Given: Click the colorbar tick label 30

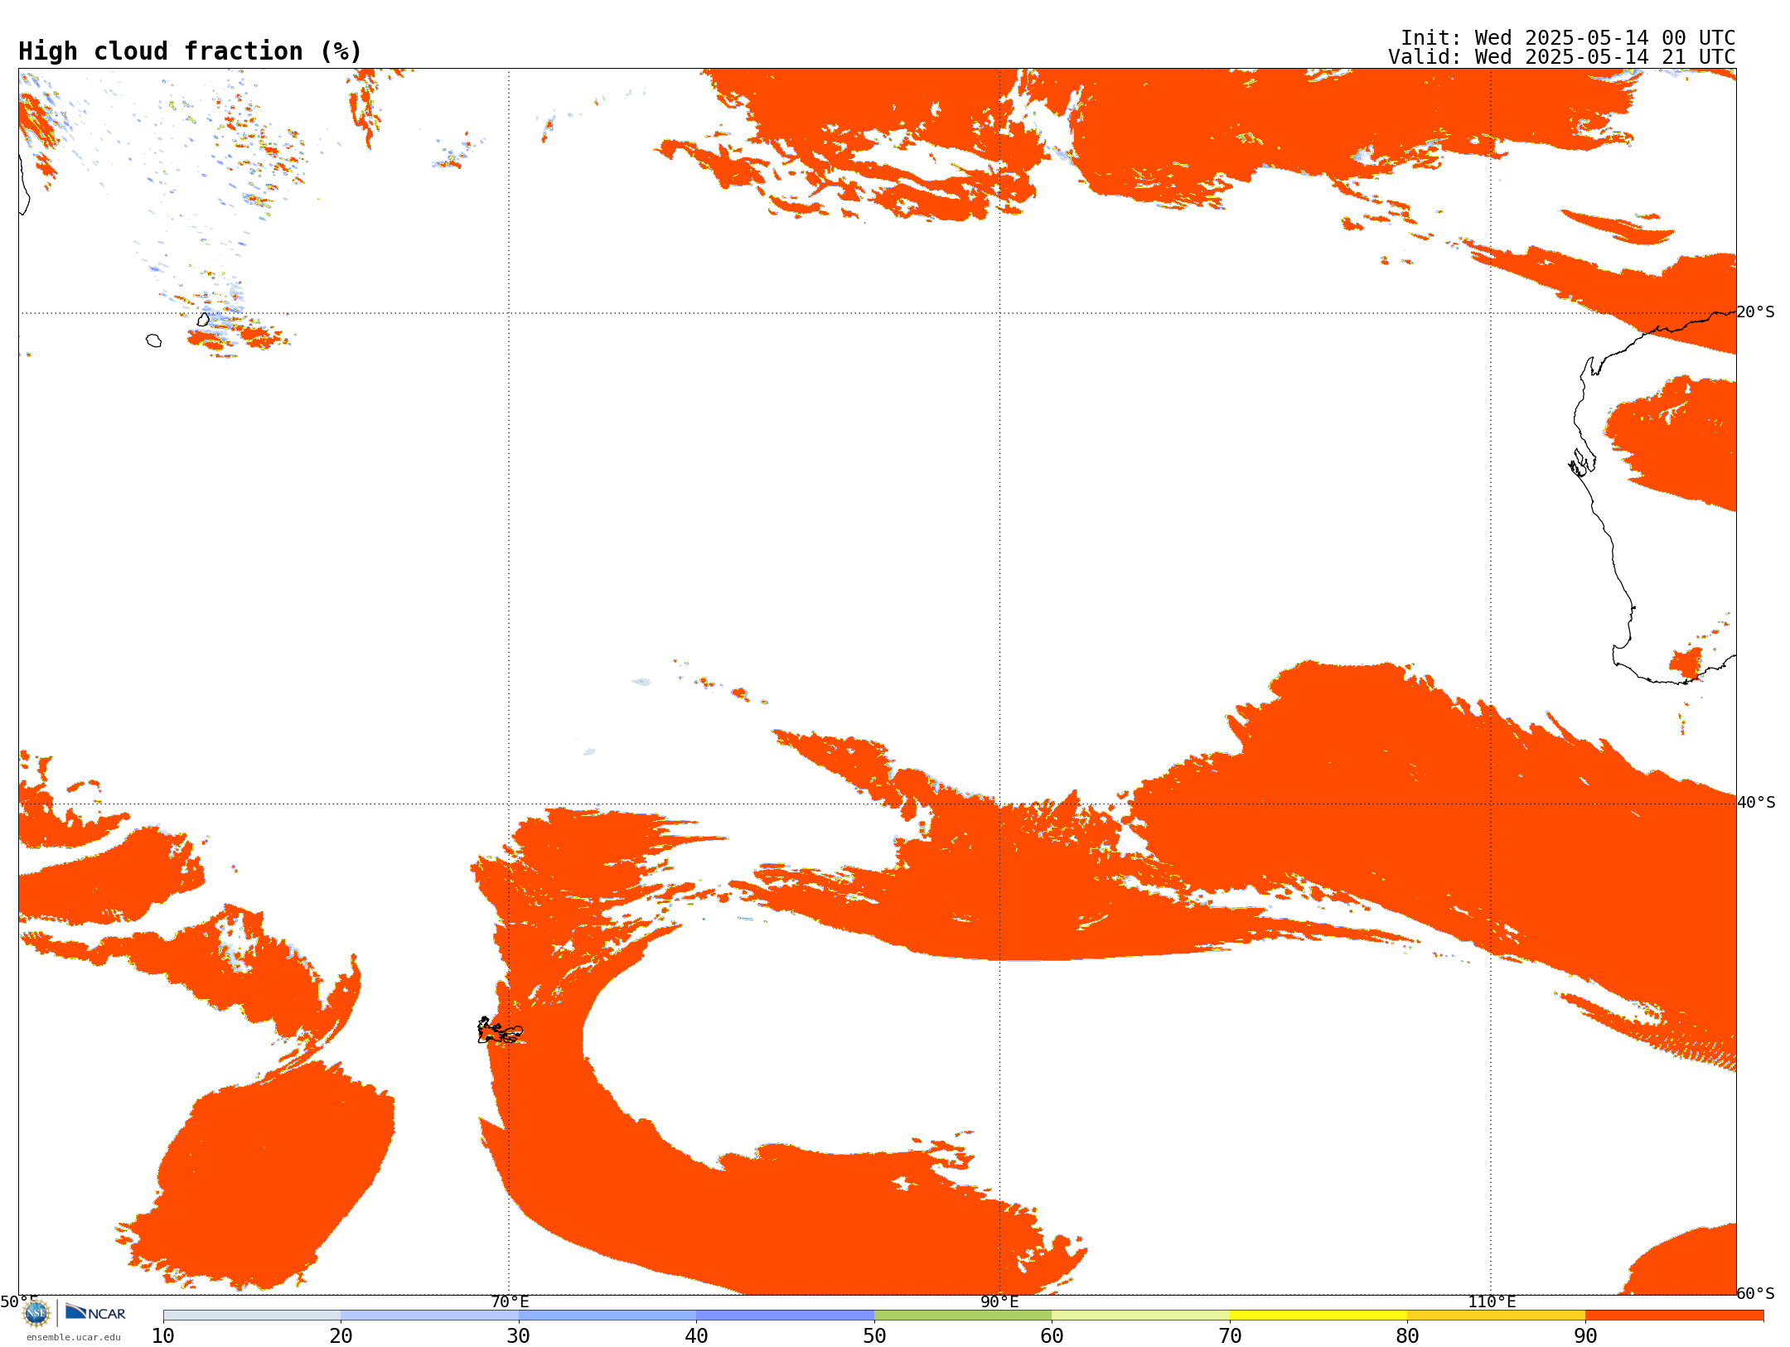Looking at the screenshot, I should 519,1336.
